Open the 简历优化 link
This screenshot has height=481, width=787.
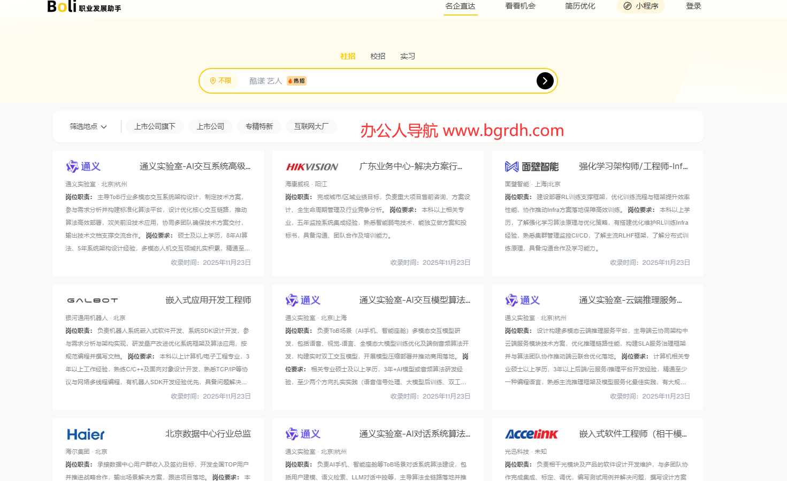[579, 6]
